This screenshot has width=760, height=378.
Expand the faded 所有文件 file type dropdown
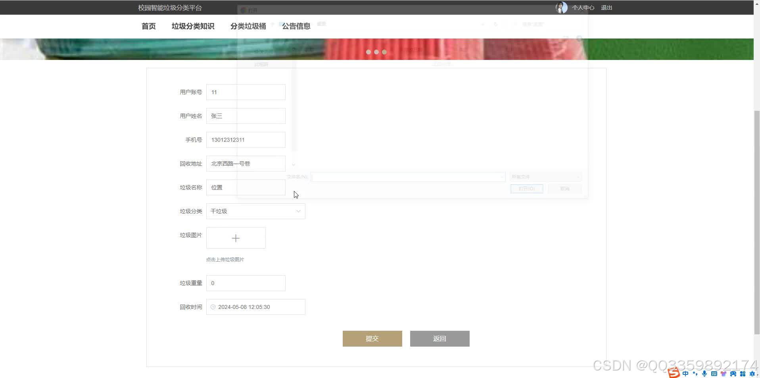[545, 177]
